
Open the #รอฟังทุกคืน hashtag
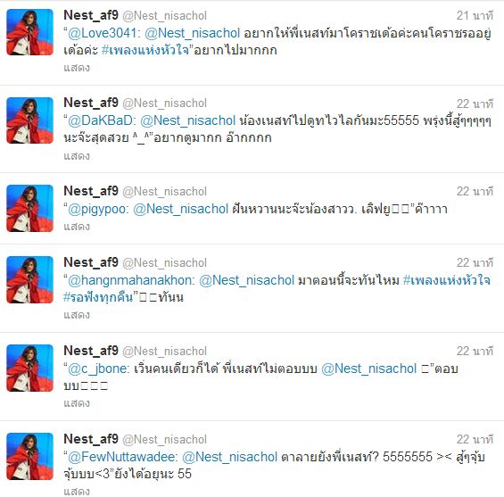click(98, 297)
